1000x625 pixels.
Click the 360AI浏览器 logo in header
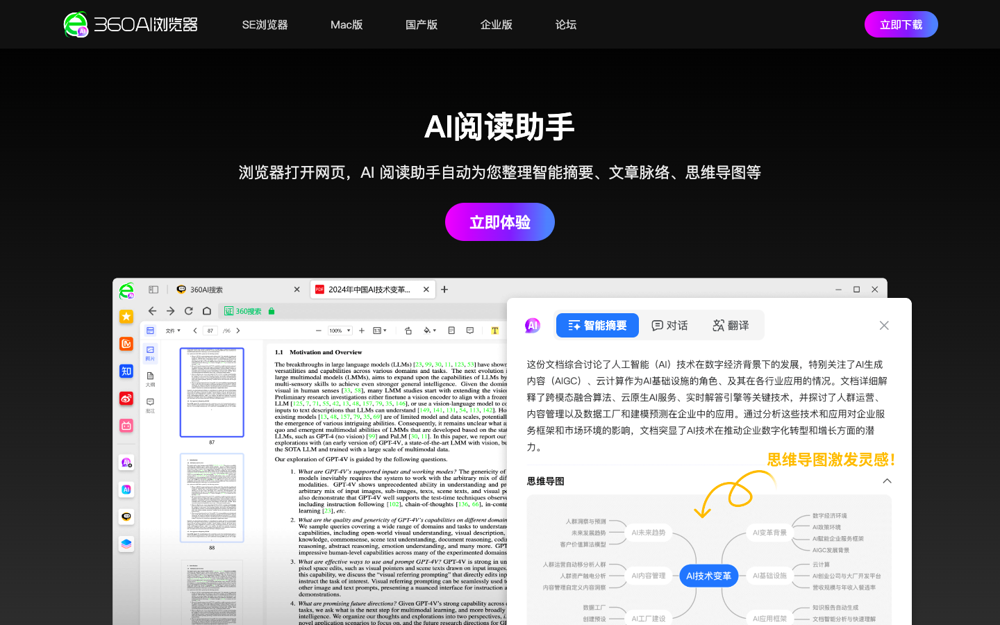click(x=131, y=24)
